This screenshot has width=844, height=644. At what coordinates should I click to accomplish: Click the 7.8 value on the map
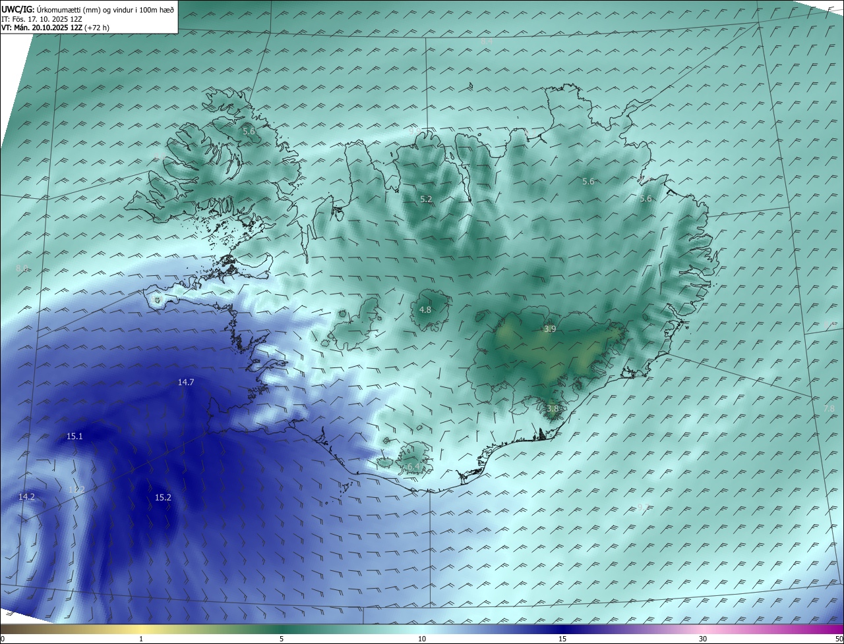(829, 408)
